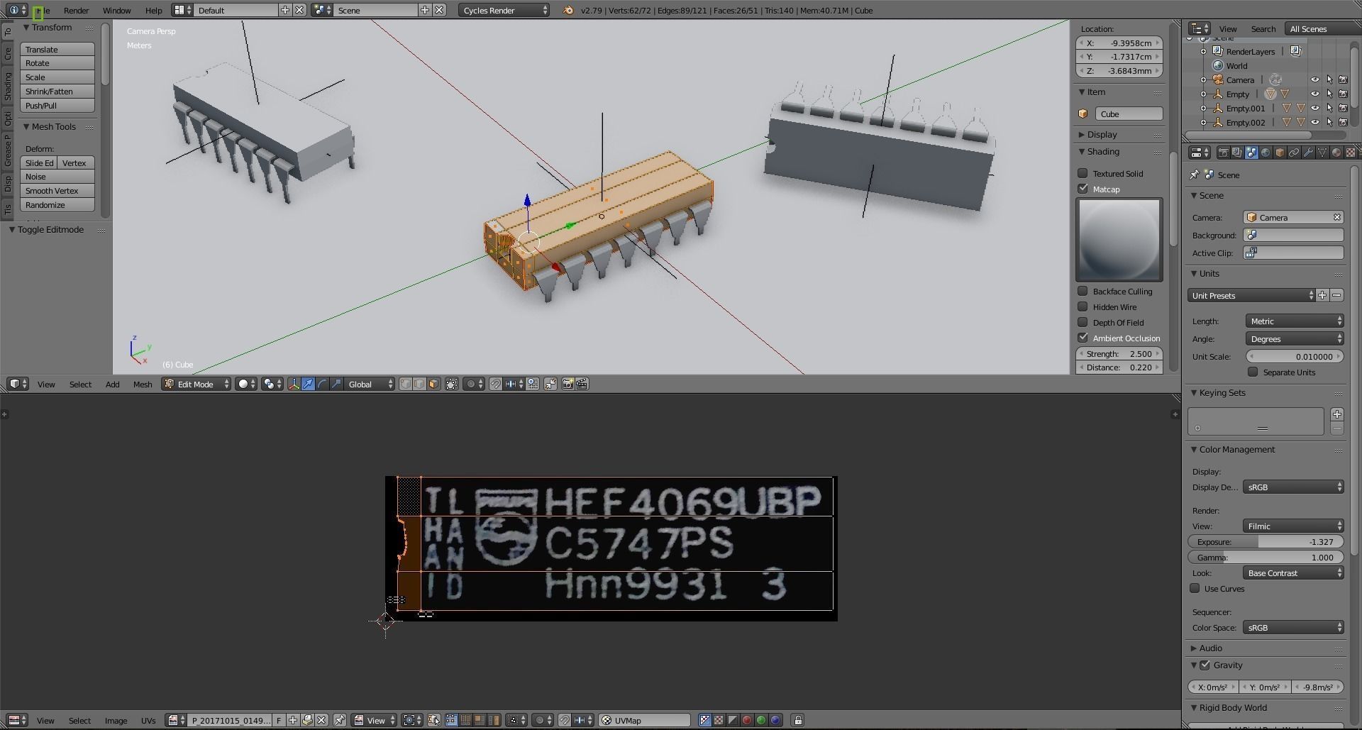Enable Separate Units checkbox
The image size is (1362, 730).
click(x=1253, y=372)
